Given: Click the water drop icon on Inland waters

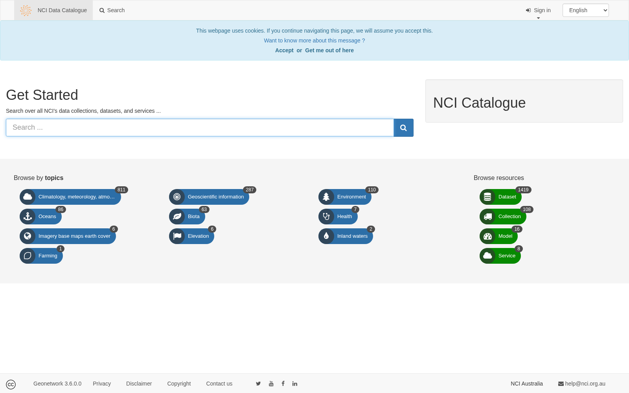Looking at the screenshot, I should 326,236.
